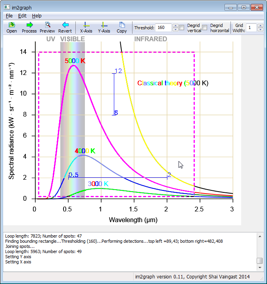Viewport: 267px width, 284px height.
Task: Decrease Grid Width with the down arrow
Action: [x=260, y=30]
